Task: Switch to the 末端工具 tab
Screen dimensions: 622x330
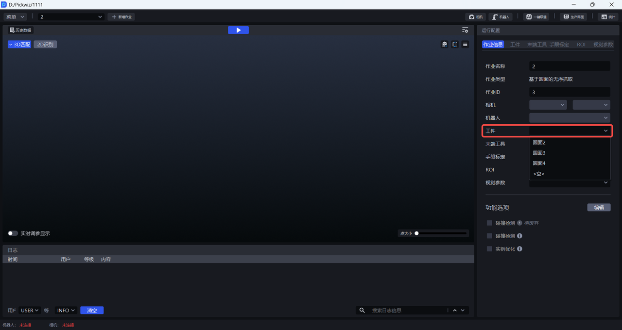Action: tap(536, 44)
